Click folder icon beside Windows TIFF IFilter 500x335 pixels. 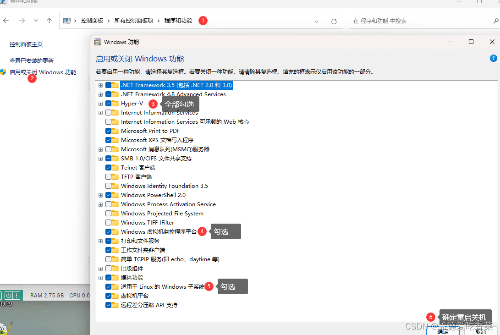(115, 222)
